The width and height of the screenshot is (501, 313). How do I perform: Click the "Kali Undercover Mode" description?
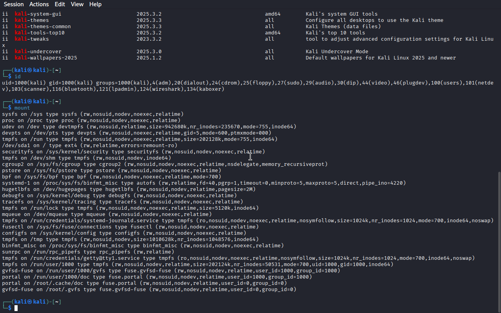point(337,52)
